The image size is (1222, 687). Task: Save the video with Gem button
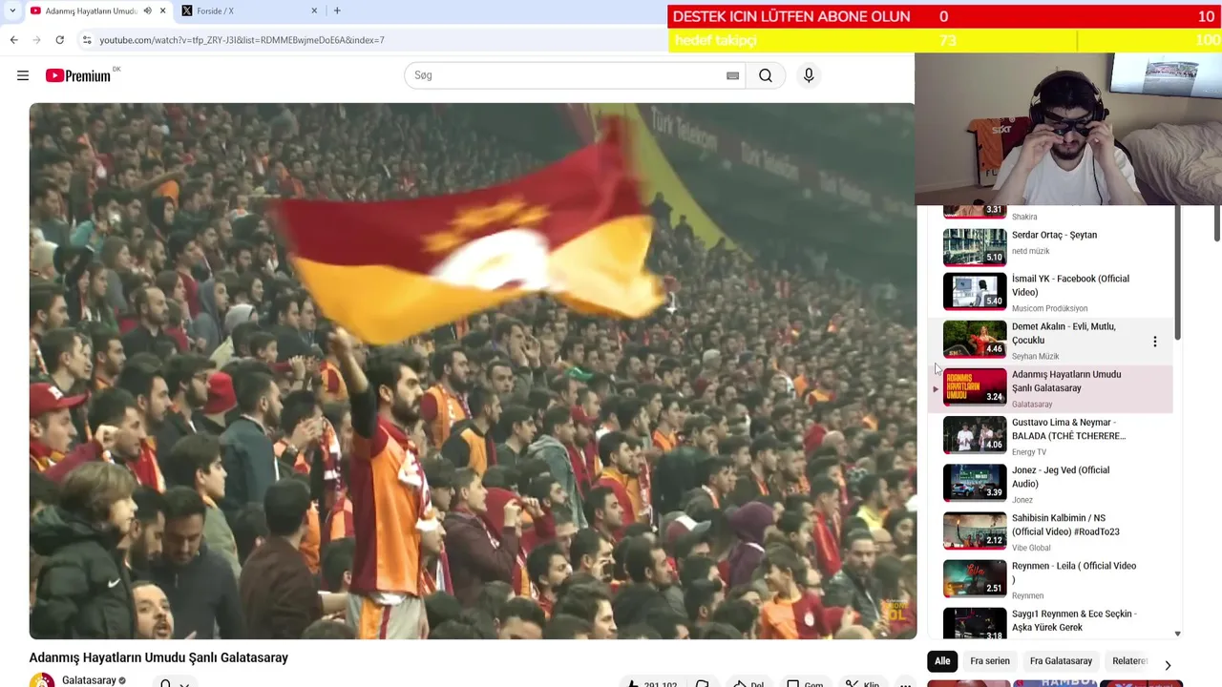806,683
